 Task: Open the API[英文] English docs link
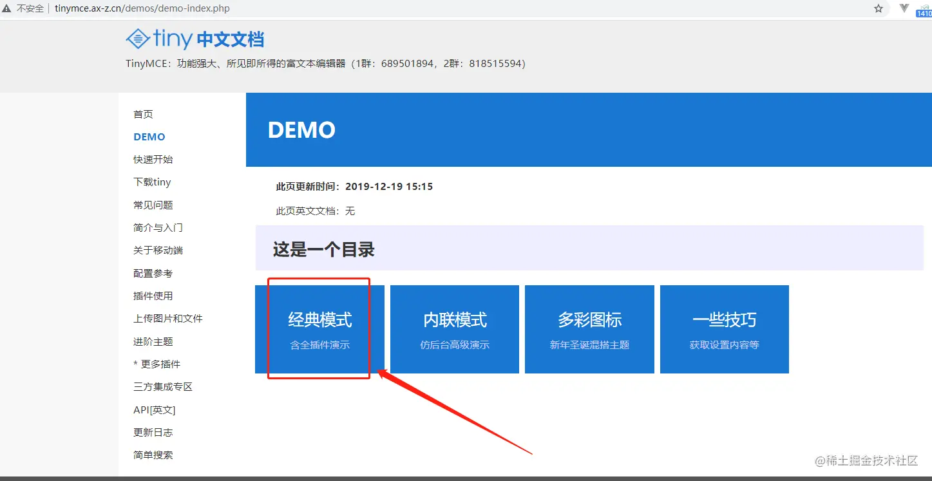point(154,409)
